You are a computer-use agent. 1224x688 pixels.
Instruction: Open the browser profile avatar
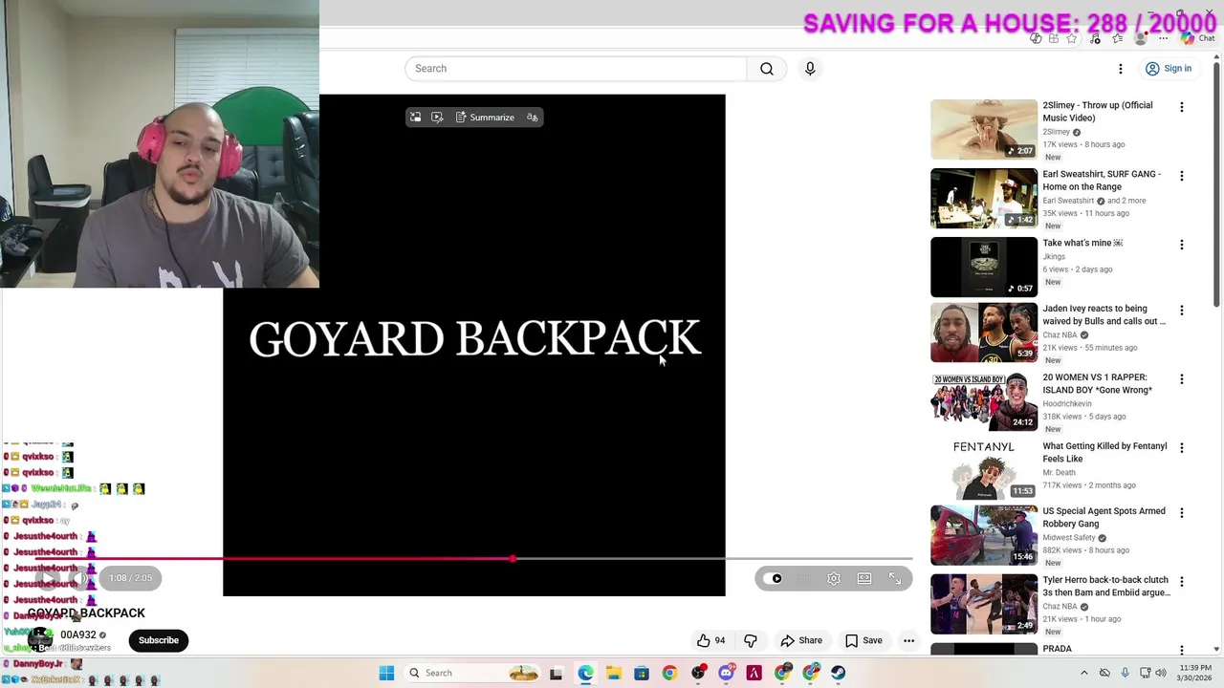click(x=1140, y=39)
